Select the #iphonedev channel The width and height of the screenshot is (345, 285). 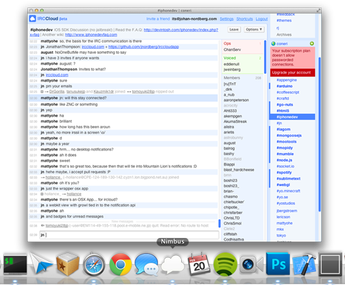point(292,117)
